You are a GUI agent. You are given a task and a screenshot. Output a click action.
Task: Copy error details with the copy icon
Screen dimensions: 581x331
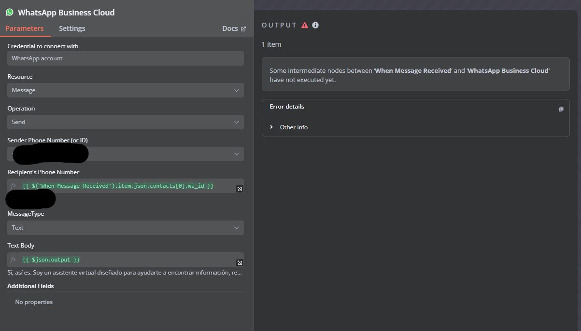pyautogui.click(x=561, y=109)
